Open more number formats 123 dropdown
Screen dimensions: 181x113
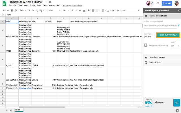(45, 10)
